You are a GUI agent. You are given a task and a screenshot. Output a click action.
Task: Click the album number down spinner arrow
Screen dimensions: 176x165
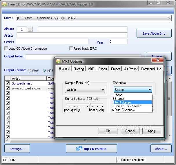click(30, 31)
